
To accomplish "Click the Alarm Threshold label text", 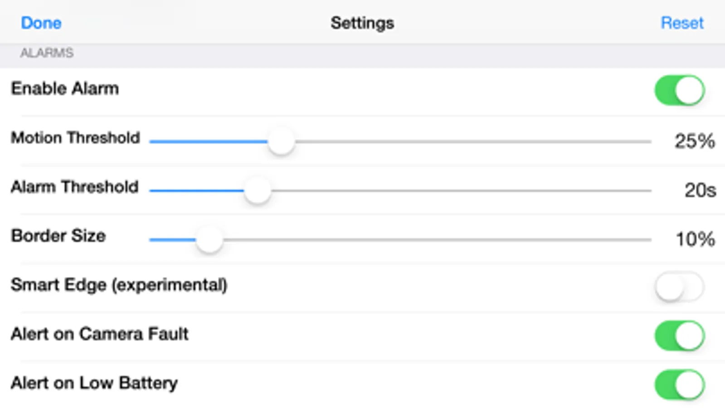I will [x=74, y=187].
